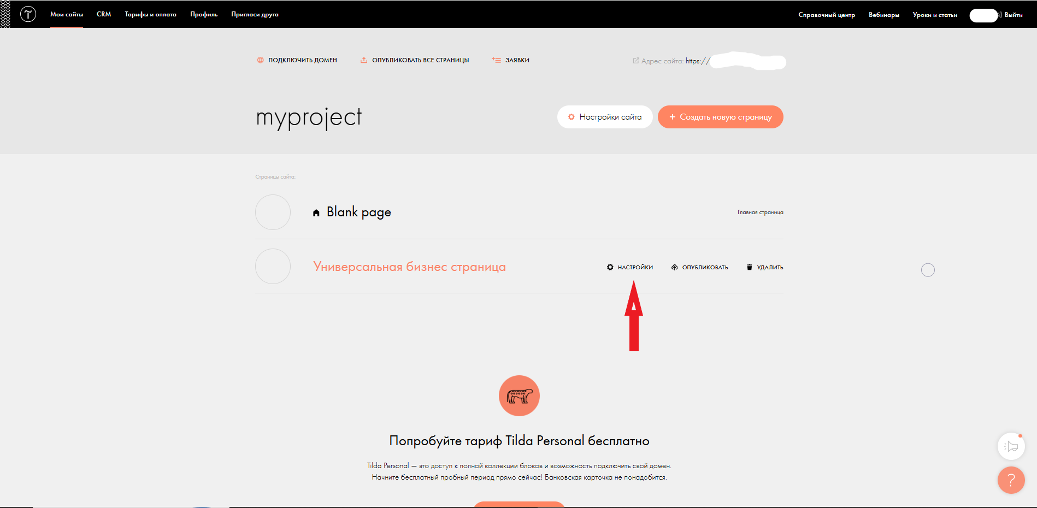The image size is (1037, 508).
Task: Click the gear icon next to Настройки
Action: [610, 267]
